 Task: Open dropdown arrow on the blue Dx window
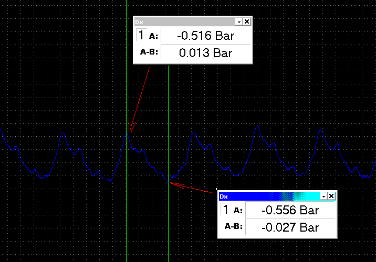tap(323, 196)
